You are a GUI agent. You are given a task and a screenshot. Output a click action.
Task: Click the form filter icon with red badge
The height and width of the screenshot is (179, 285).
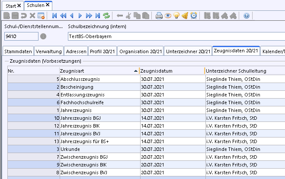(41, 16)
